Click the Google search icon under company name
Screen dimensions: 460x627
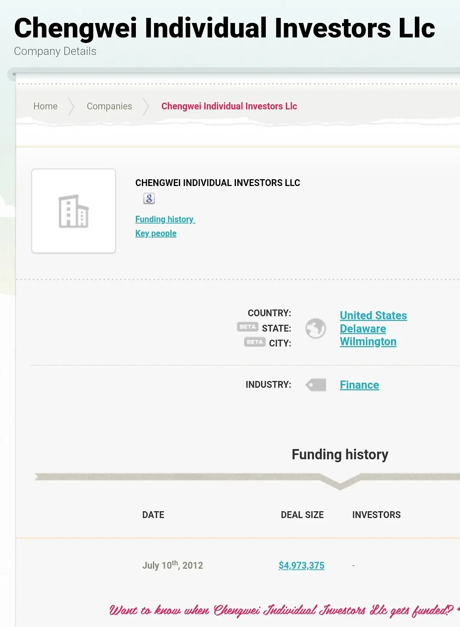(149, 198)
